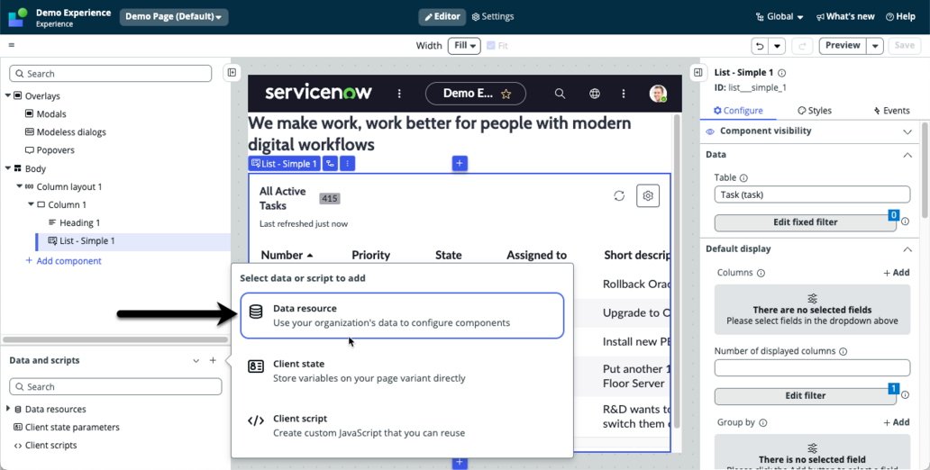Click the user avatar in the preview header
The height and width of the screenshot is (470, 930).
pyautogui.click(x=658, y=94)
